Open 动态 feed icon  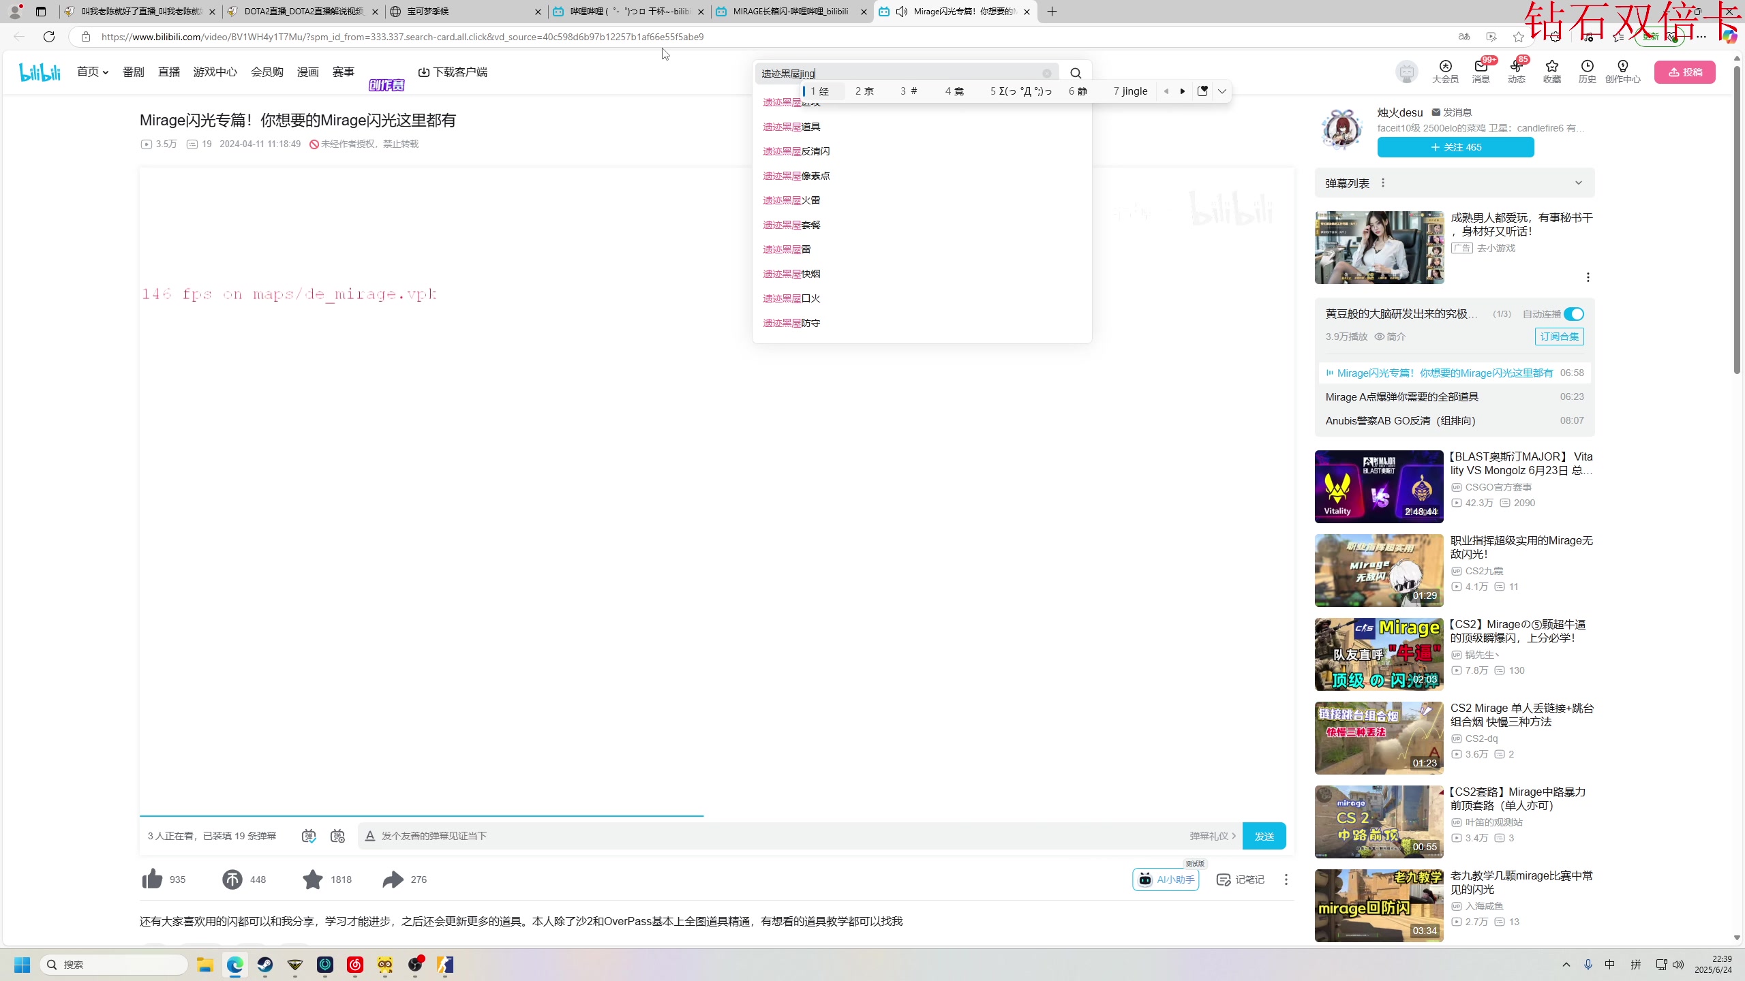1516,72
